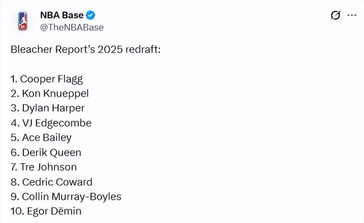Open the NBA Base profile avatar

pyautogui.click(x=22, y=21)
